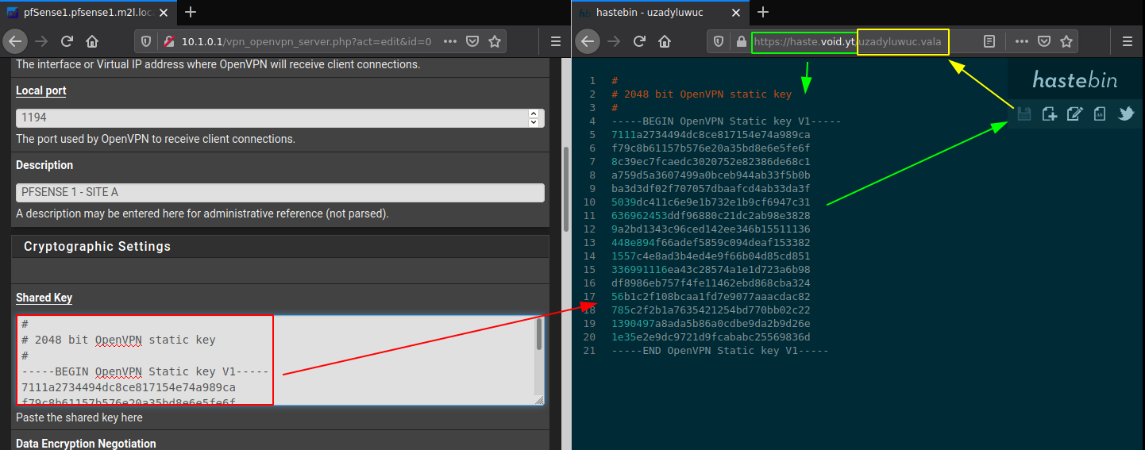Click hastebin line starting 636962453ddf

point(711,215)
